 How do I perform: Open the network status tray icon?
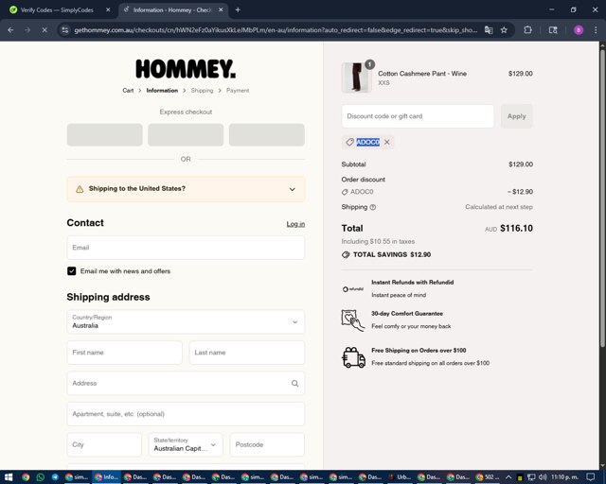(x=531, y=477)
